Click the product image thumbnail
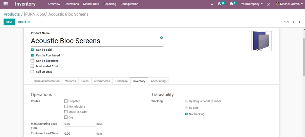This screenshot has width=305, height=137. coord(261,41)
